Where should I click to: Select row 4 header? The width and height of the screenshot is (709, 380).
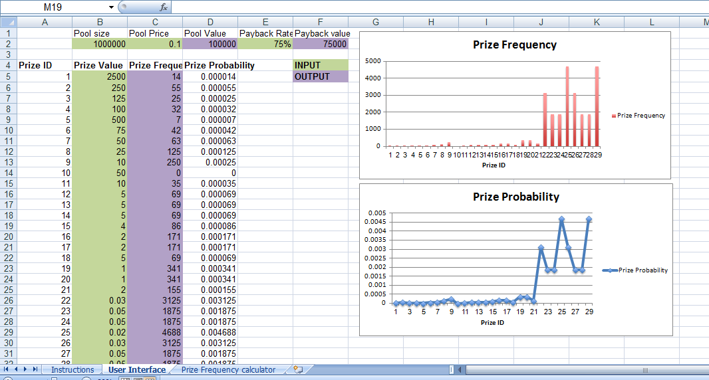tap(9, 65)
